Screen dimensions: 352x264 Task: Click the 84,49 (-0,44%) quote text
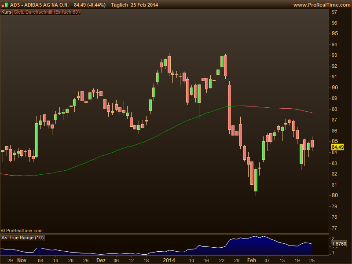tap(90, 5)
